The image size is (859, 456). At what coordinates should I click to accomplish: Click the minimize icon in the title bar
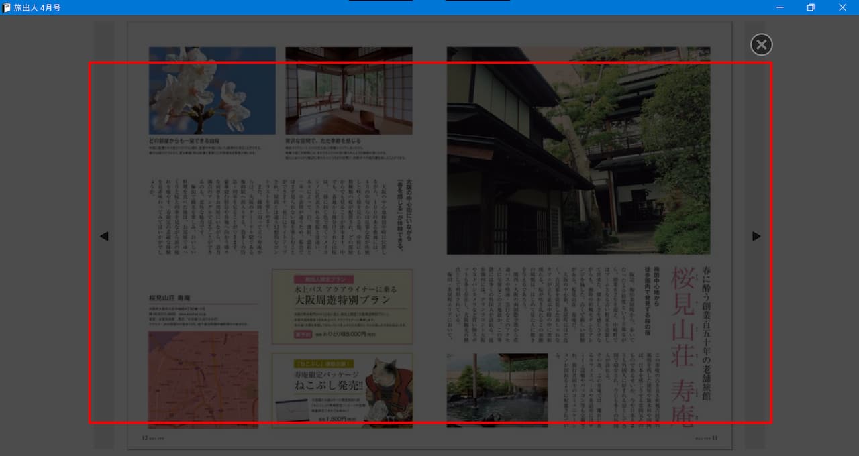779,7
